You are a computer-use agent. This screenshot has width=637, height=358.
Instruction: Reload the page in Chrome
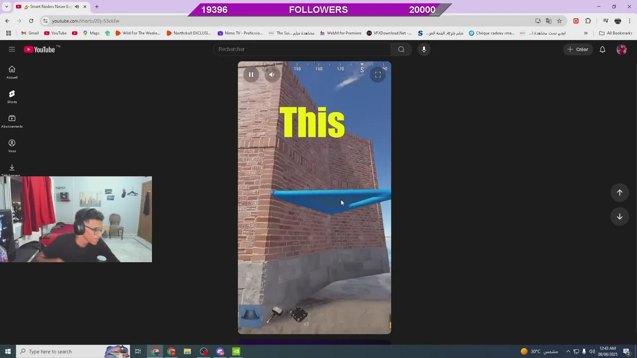[x=31, y=21]
